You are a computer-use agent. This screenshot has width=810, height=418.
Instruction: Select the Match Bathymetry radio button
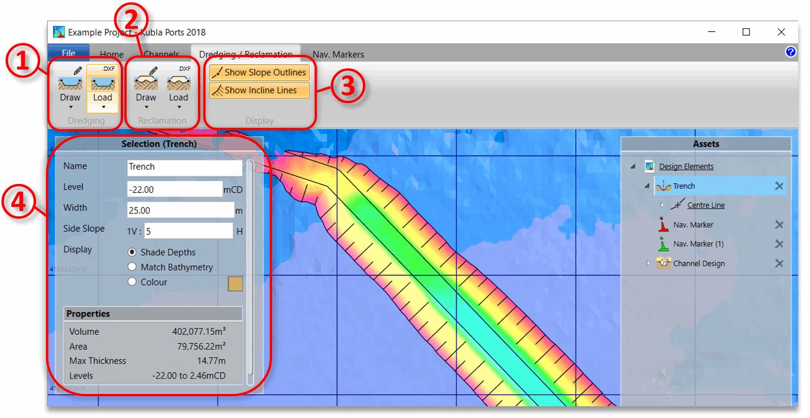132,267
